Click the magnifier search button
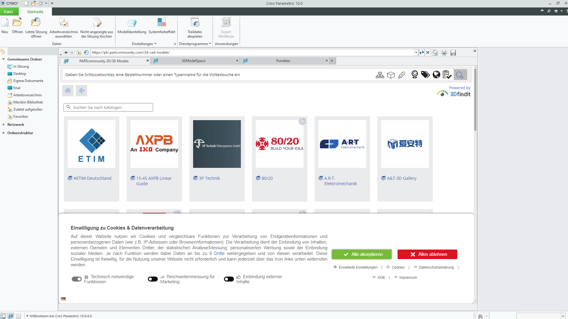This screenshot has height=319, width=568. tap(460, 75)
